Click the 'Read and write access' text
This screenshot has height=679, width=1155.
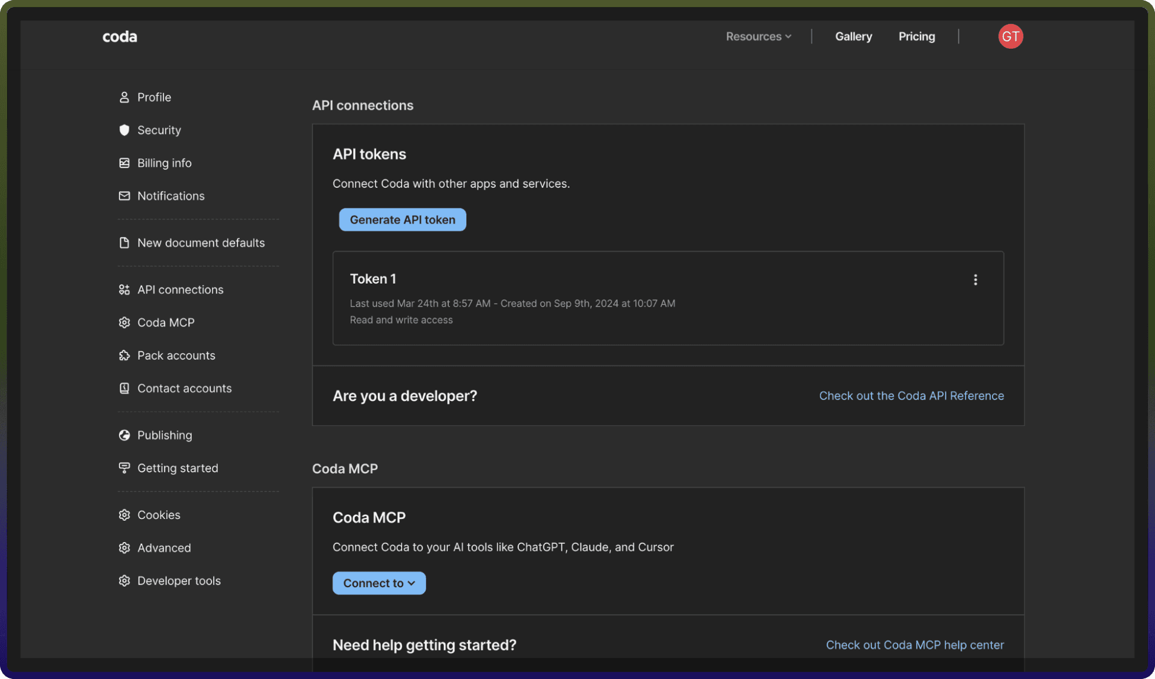coord(401,320)
